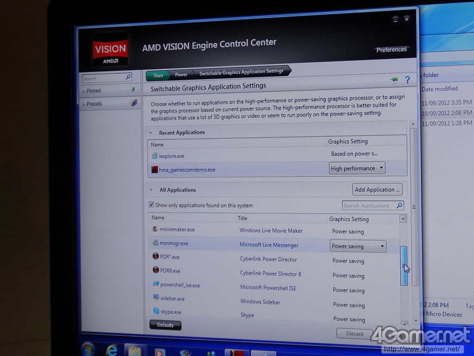Click the Search Applications magnifier icon
Viewport: 474px width, 356px height.
pyautogui.click(x=399, y=205)
